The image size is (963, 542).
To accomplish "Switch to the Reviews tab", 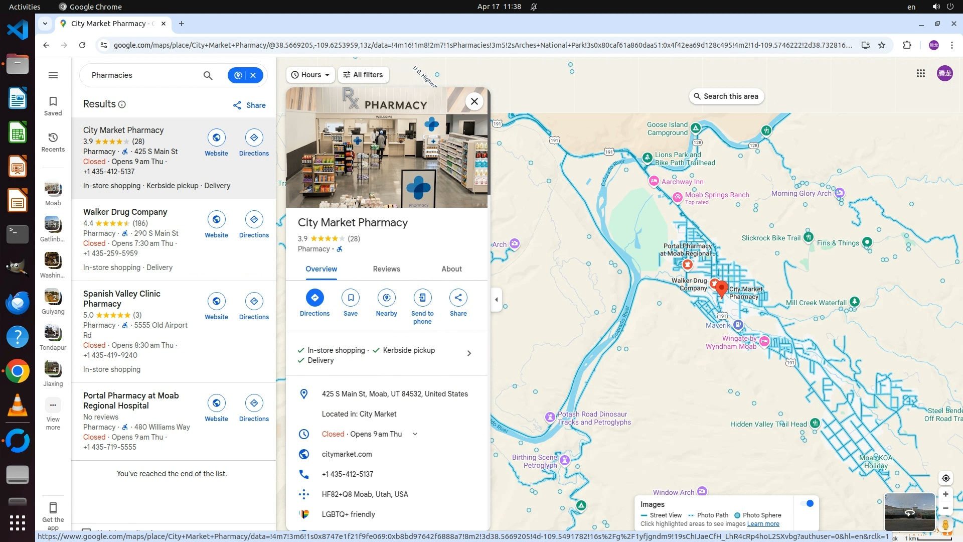I will coord(386,269).
